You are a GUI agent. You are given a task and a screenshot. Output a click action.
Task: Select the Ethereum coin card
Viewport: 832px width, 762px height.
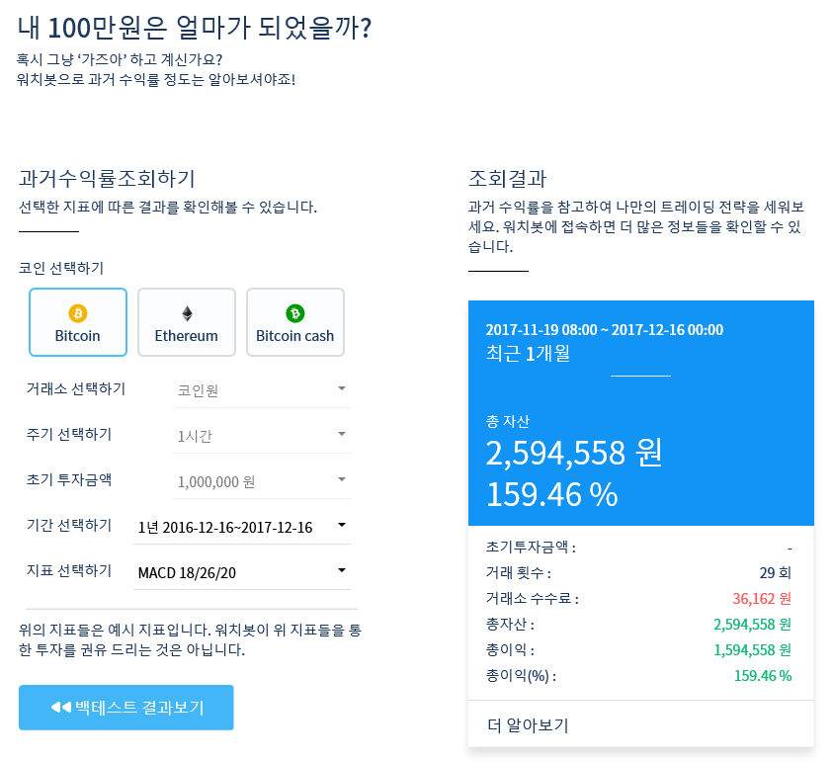[x=187, y=322]
